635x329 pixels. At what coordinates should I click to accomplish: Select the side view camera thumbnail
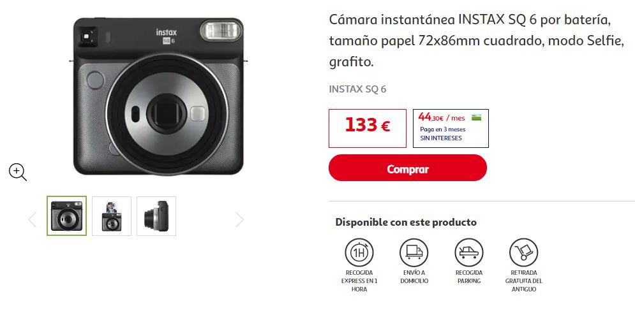pos(156,216)
